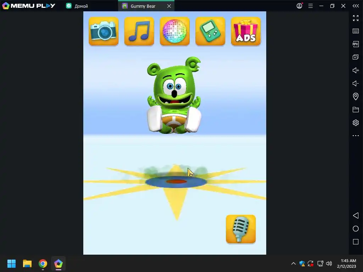The image size is (363, 272).
Task: Open the multi-instance add window icon
Action: coord(356,57)
